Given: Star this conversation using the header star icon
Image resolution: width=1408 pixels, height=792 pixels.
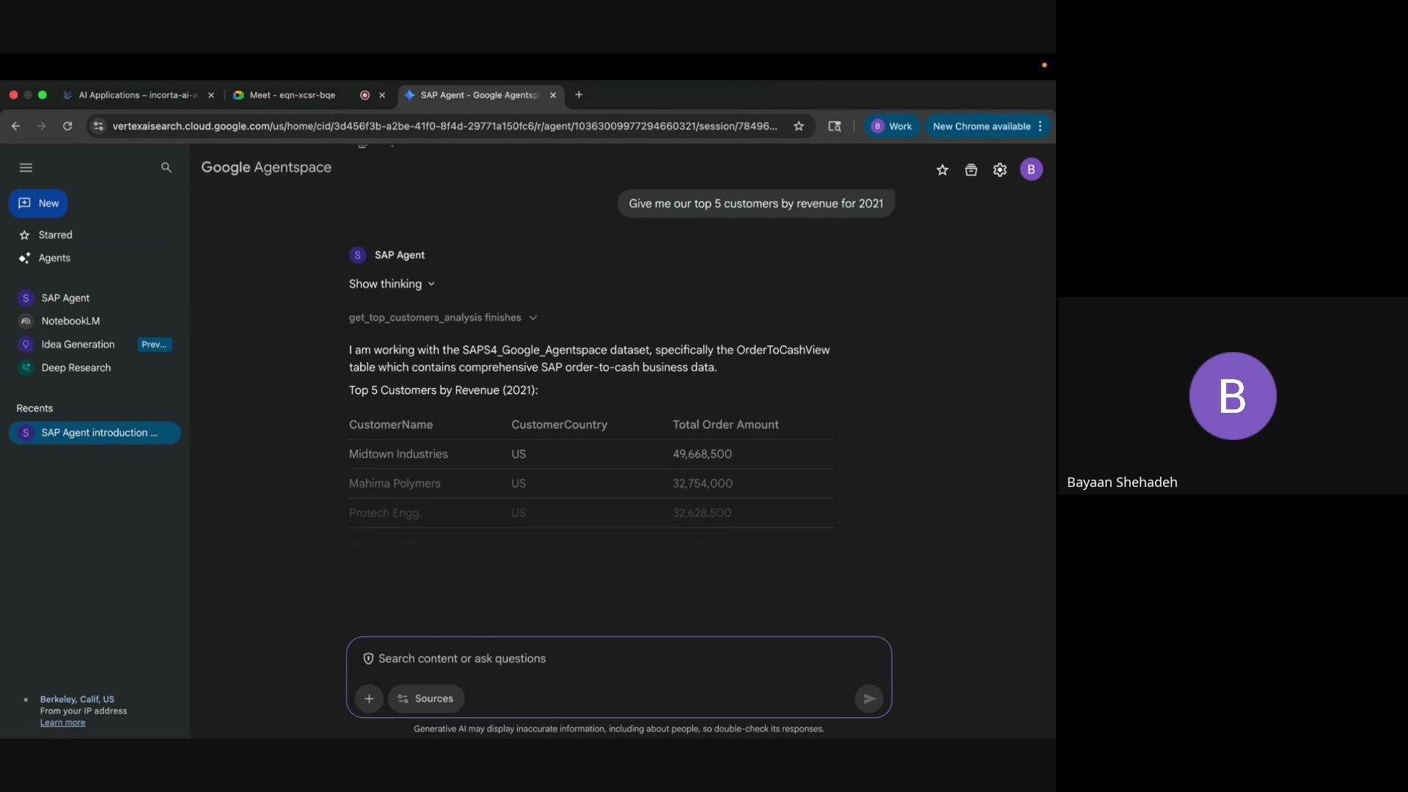Looking at the screenshot, I should coord(942,170).
